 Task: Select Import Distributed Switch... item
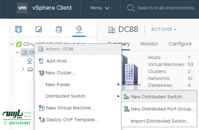(159, 121)
